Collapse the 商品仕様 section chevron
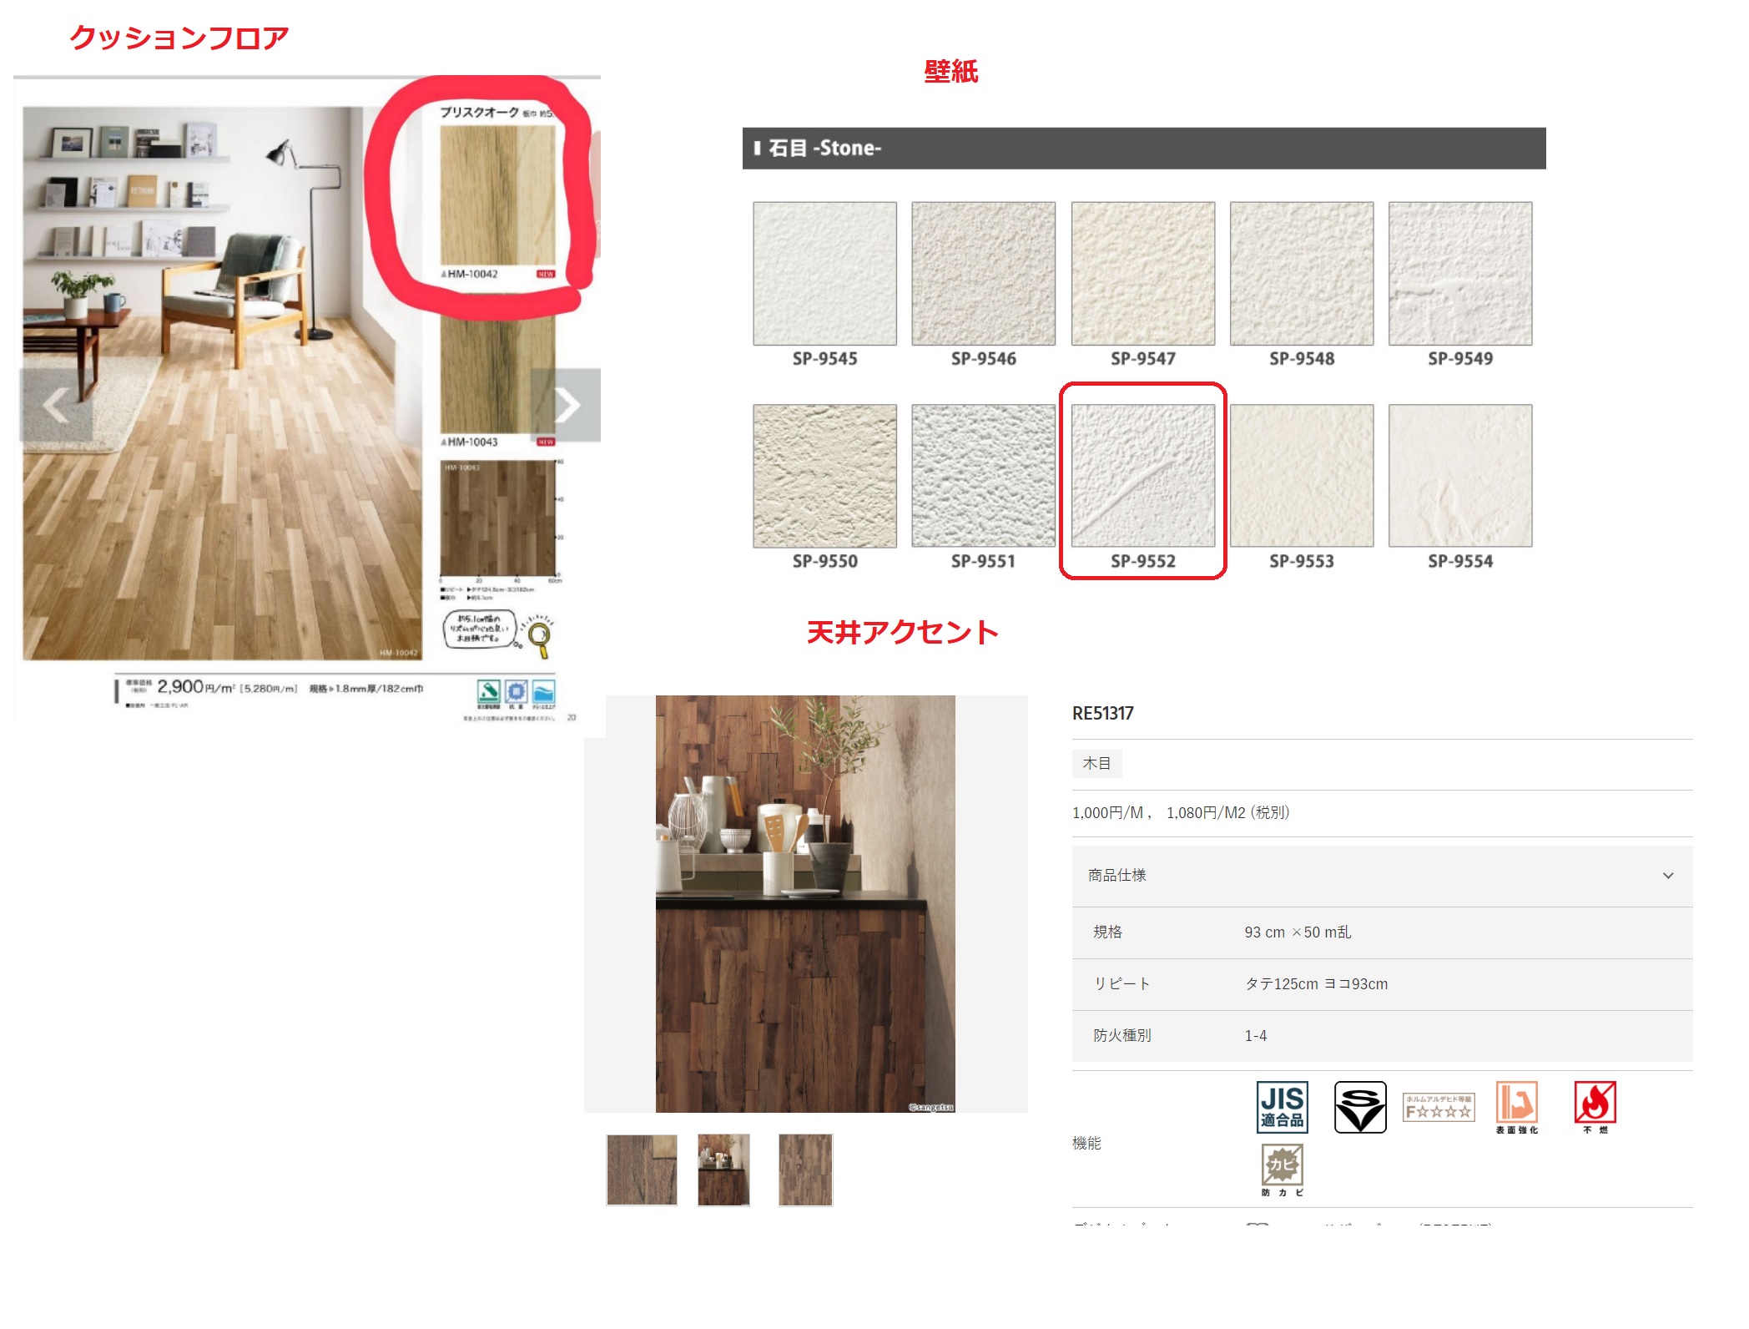Screen dimensions: 1749x1329 click(x=1667, y=876)
